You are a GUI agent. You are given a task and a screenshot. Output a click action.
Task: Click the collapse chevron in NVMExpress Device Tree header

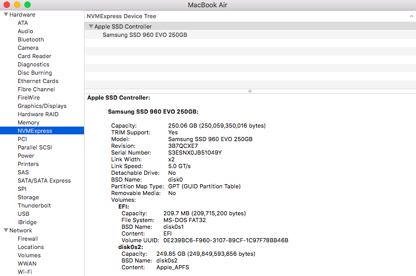point(411,16)
